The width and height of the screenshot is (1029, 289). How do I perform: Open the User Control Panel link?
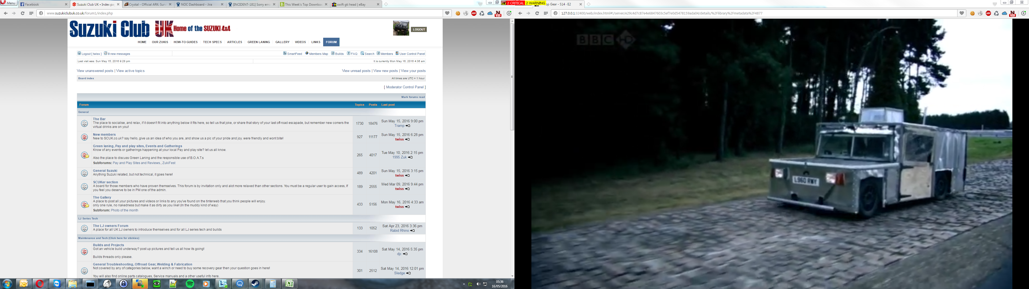click(410, 54)
